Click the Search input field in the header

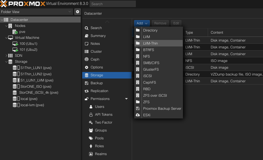pyautogui.click(x=113, y=4)
